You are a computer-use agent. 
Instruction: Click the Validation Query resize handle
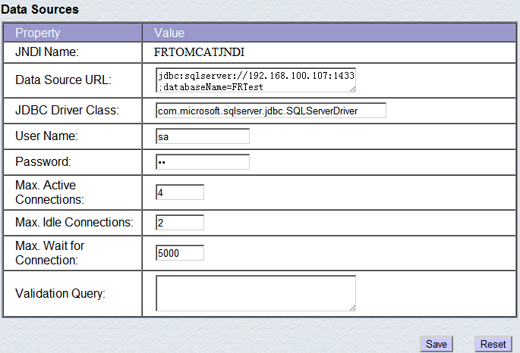[352, 308]
